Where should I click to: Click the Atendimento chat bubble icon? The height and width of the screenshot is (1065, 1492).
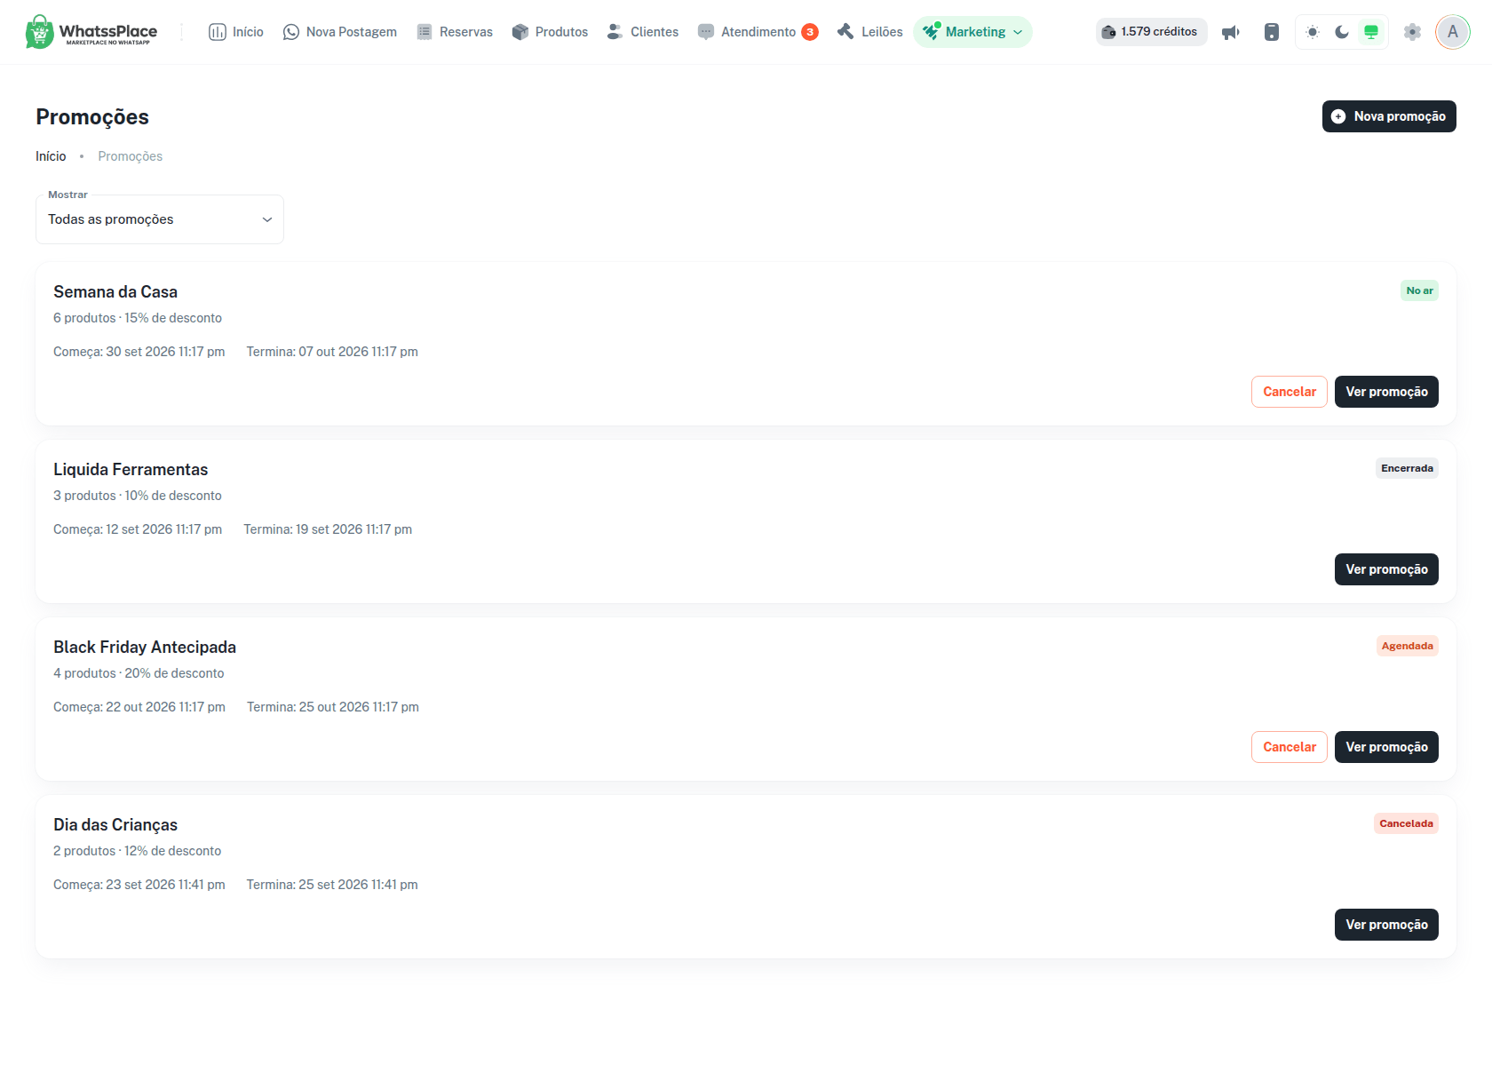click(706, 32)
